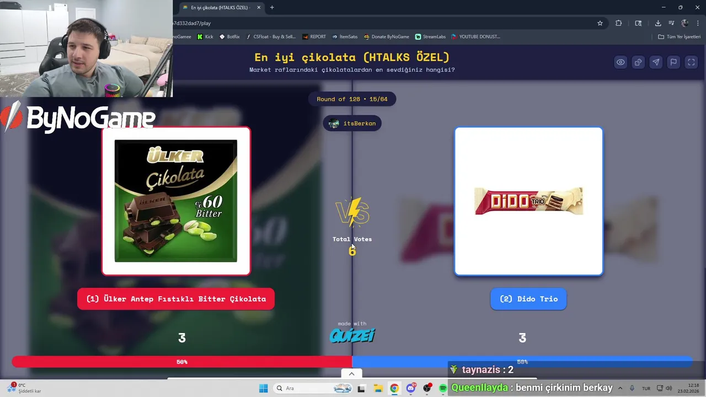The height and width of the screenshot is (397, 706).
Task: Open the Windows Start menu
Action: pyautogui.click(x=263, y=388)
